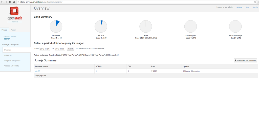Click the browser forward arrow
The image size is (259, 113).
pos(6,2)
